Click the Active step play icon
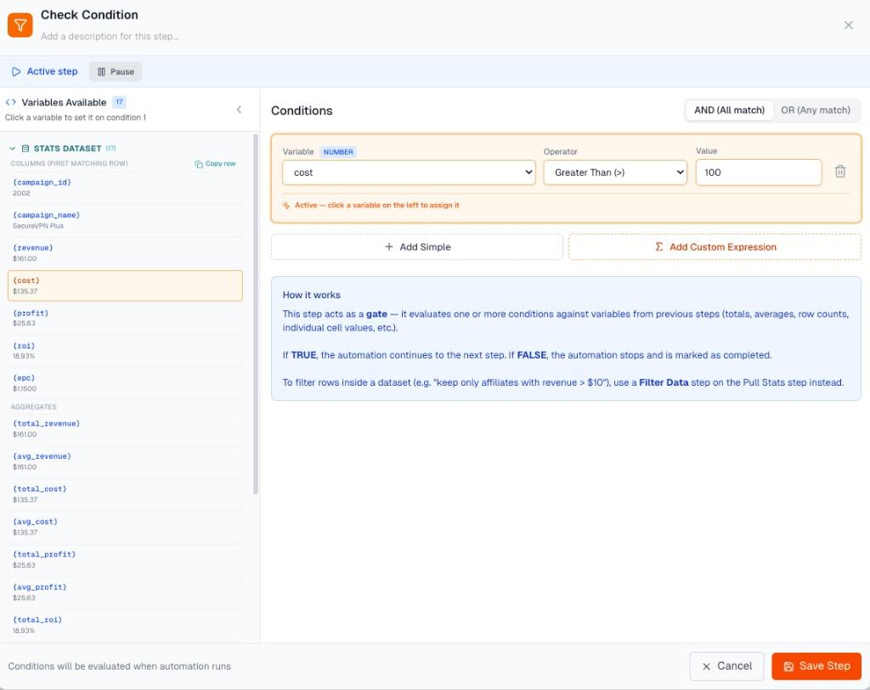The width and height of the screenshot is (870, 690). pyautogui.click(x=16, y=71)
